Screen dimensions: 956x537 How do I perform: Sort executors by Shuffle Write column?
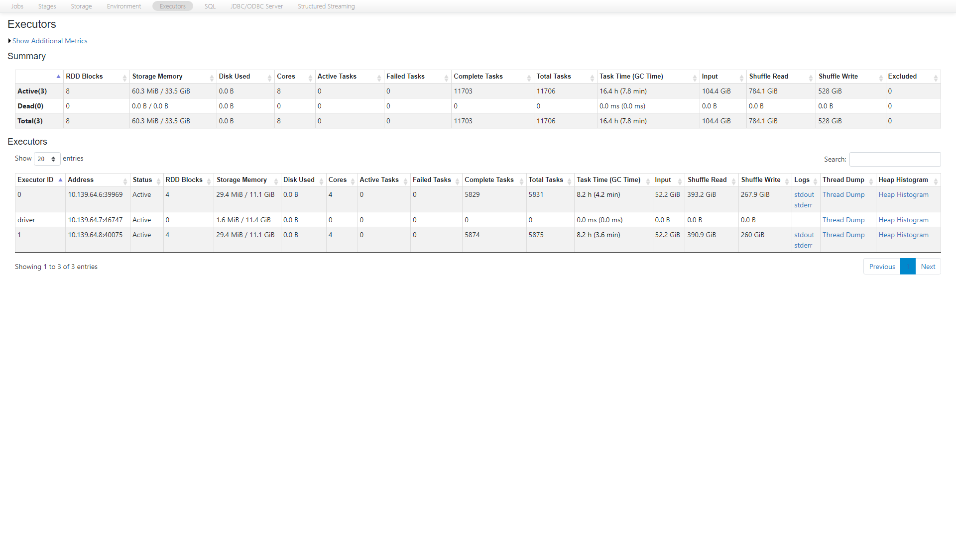tap(760, 179)
